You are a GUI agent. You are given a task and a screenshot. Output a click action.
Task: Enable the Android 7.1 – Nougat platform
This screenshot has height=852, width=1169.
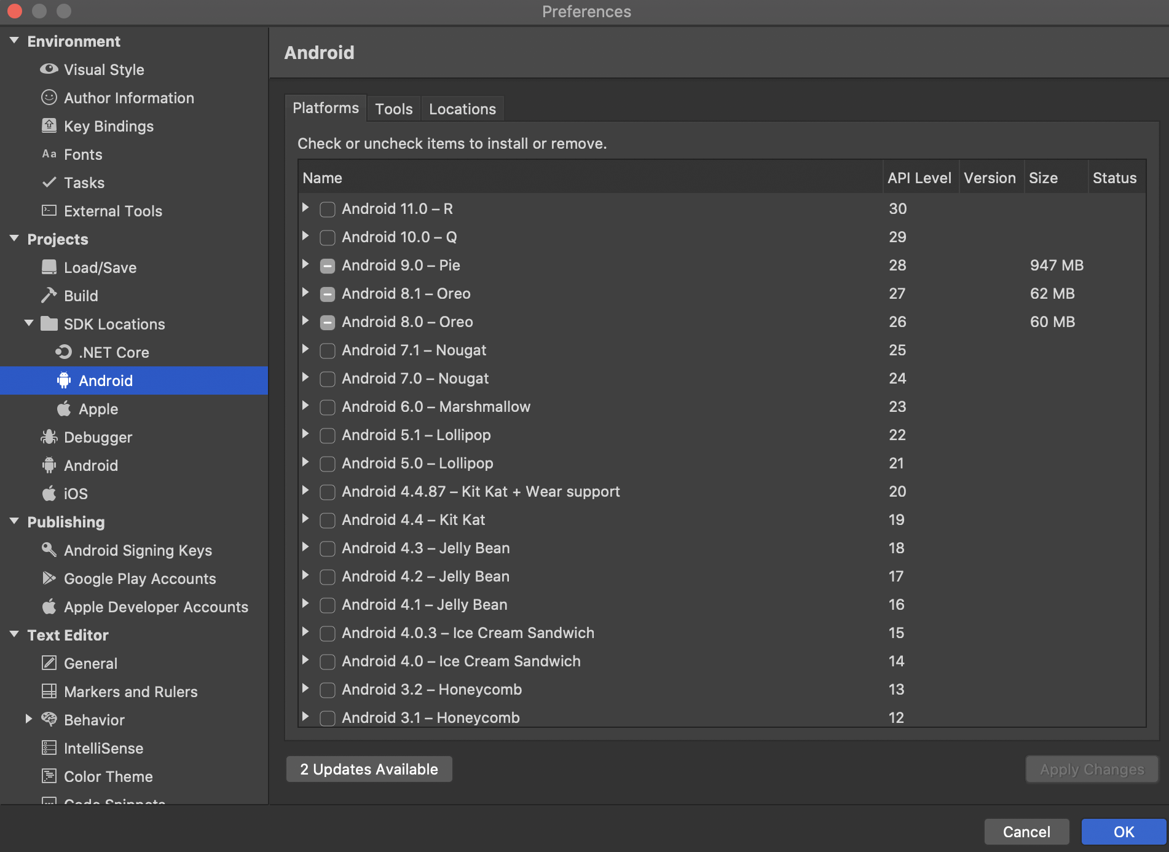click(328, 350)
